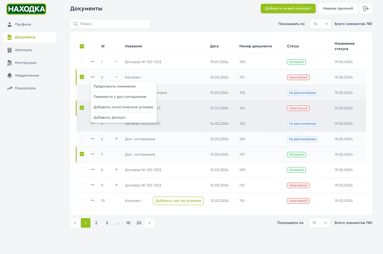Open the Артикулы section
The height and width of the screenshot is (254, 383).
[30, 50]
